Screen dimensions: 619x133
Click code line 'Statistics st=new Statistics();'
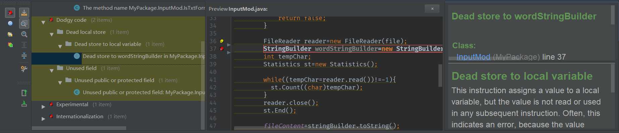point(320,64)
